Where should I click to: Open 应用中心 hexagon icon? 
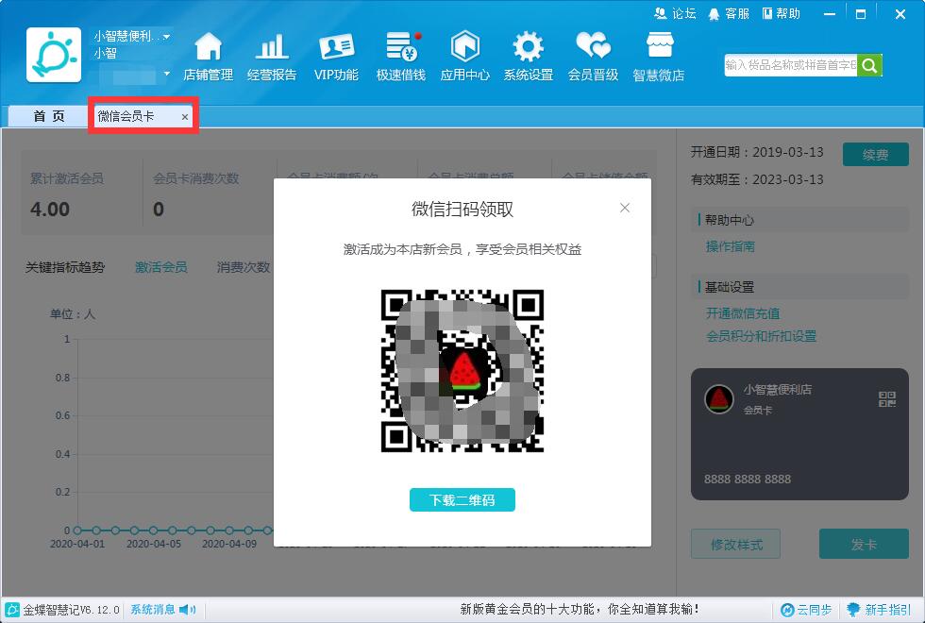(x=464, y=46)
